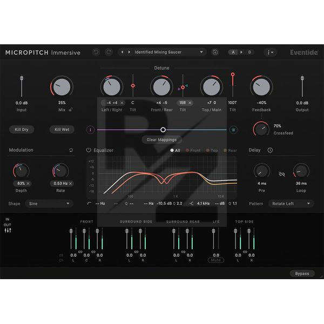Toggle Pre/Loop delay link icon
The height and width of the screenshot is (324, 324).
coord(282,174)
